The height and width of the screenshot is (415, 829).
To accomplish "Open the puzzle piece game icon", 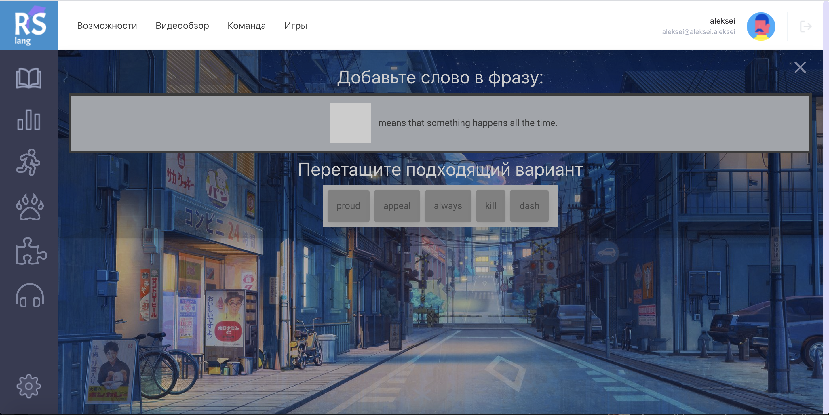I will (31, 252).
